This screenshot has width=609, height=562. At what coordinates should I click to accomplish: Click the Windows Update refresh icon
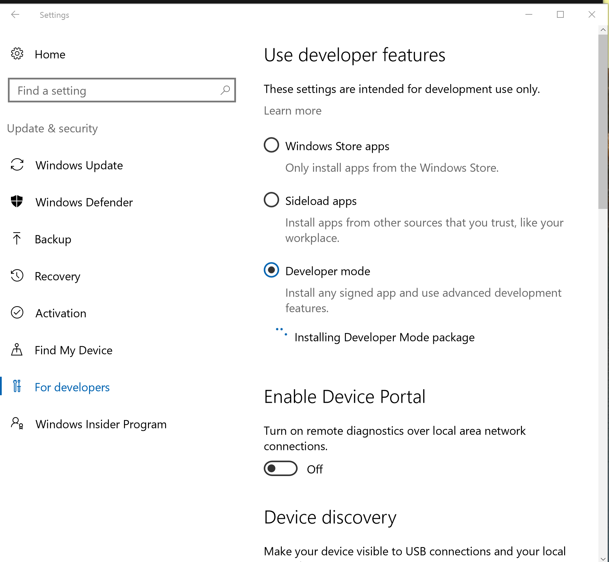click(17, 165)
